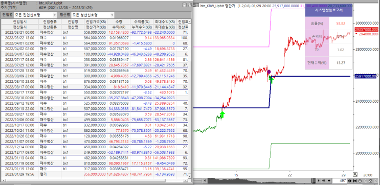Image resolution: width=380 pixels, height=185 pixels.
Task: Click the 진입가격(KR) column header
Action: 96,21
